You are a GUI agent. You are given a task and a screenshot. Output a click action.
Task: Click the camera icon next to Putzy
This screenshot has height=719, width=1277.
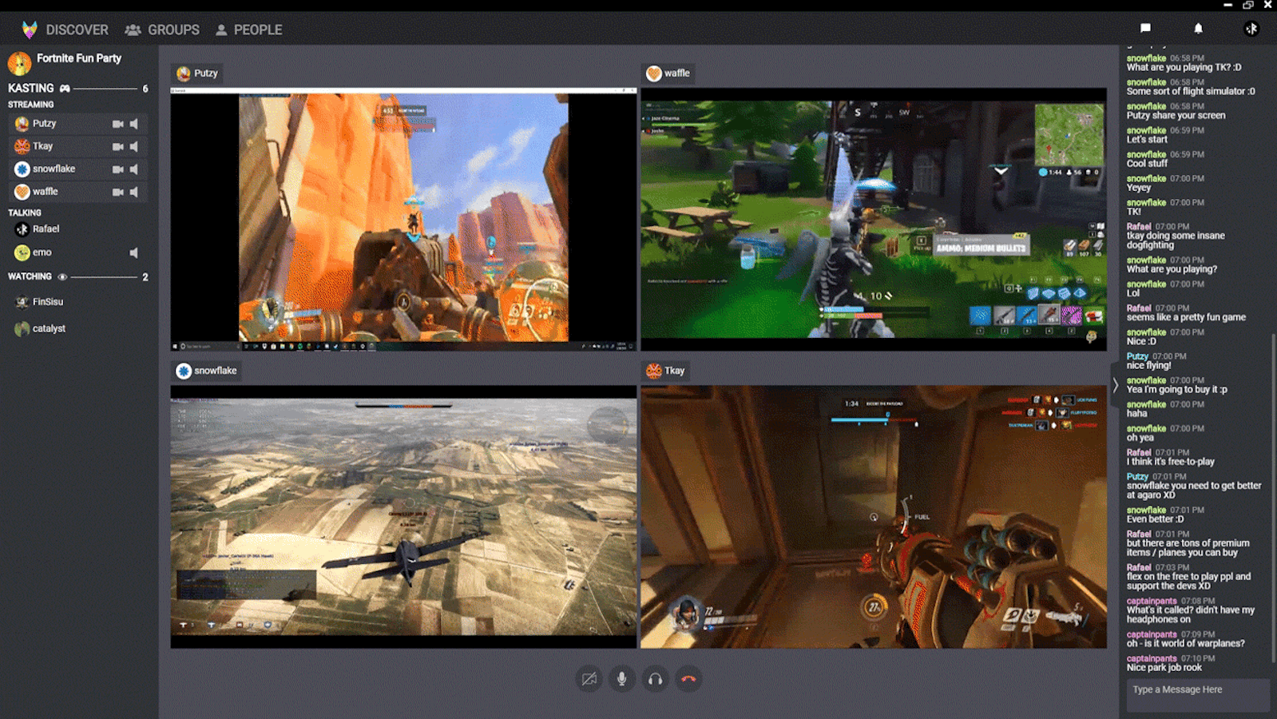(117, 124)
